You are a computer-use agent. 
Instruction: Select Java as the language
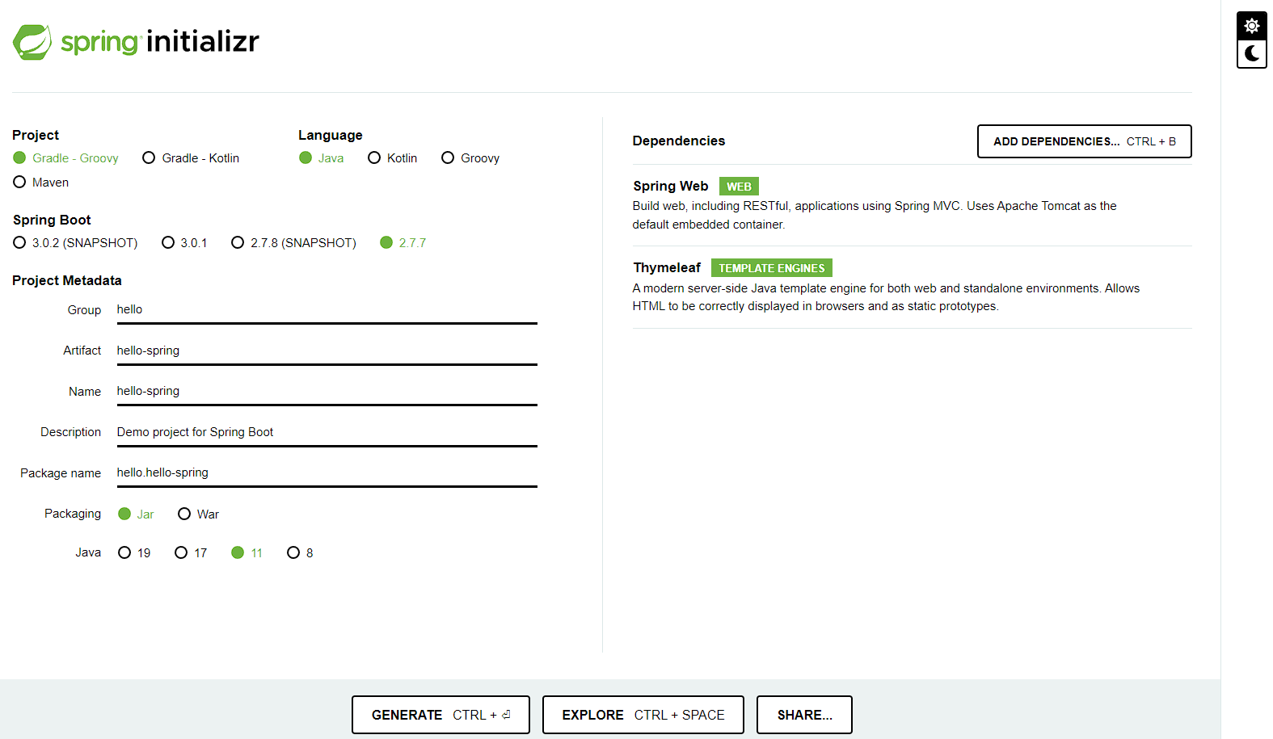[322, 158]
